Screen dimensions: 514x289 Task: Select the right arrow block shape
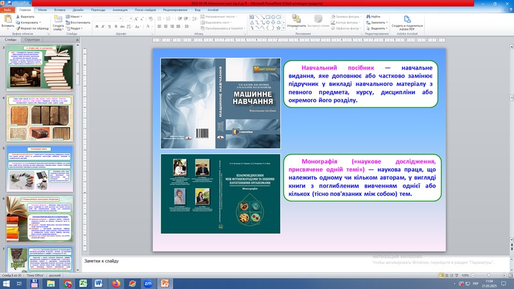click(267, 22)
